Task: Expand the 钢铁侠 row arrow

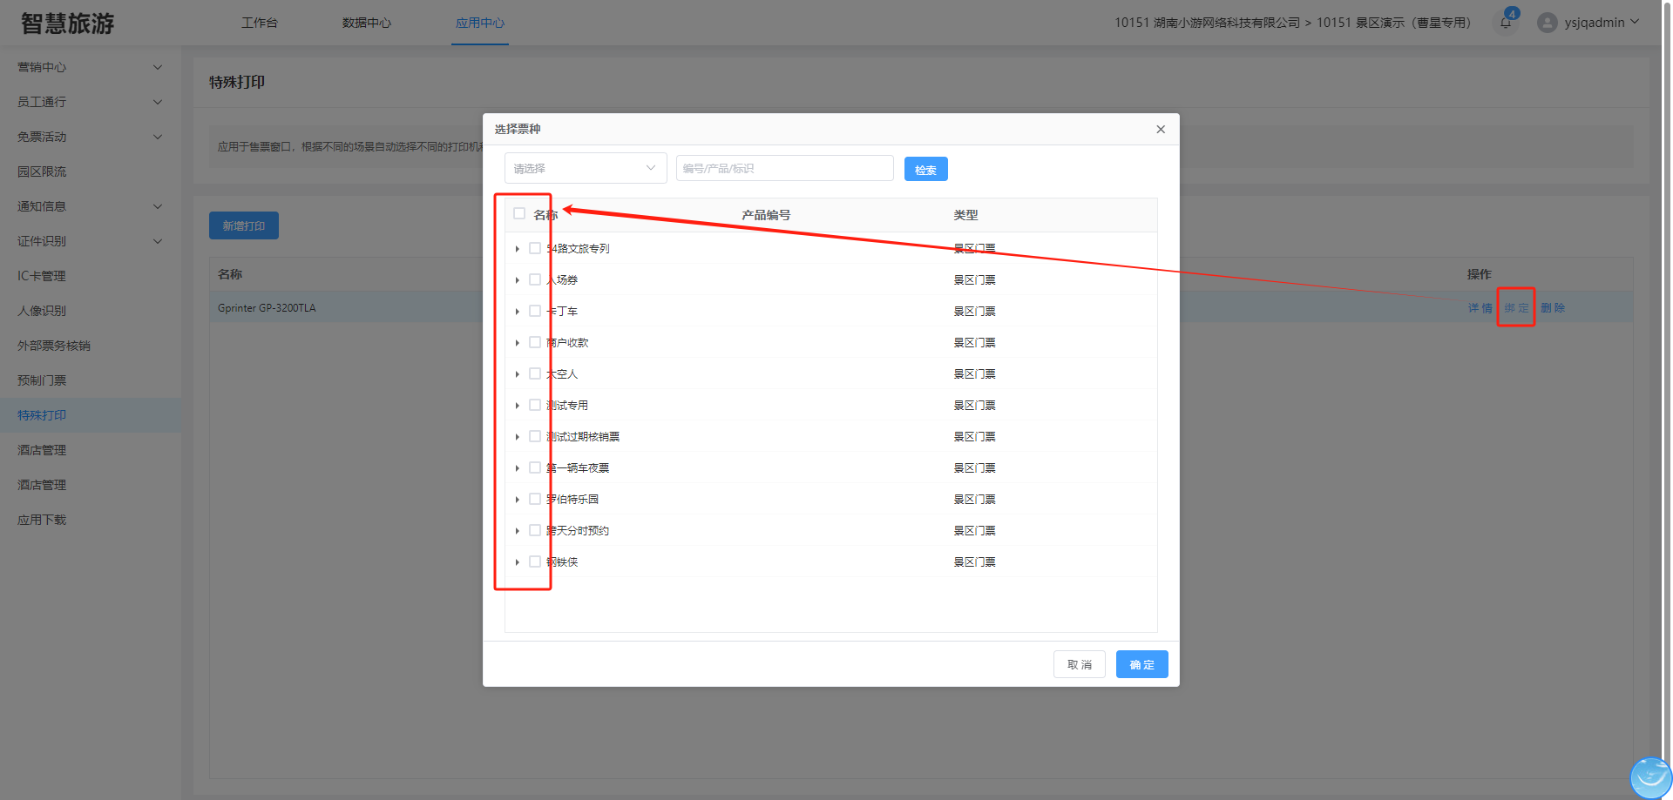Action: [x=518, y=562]
